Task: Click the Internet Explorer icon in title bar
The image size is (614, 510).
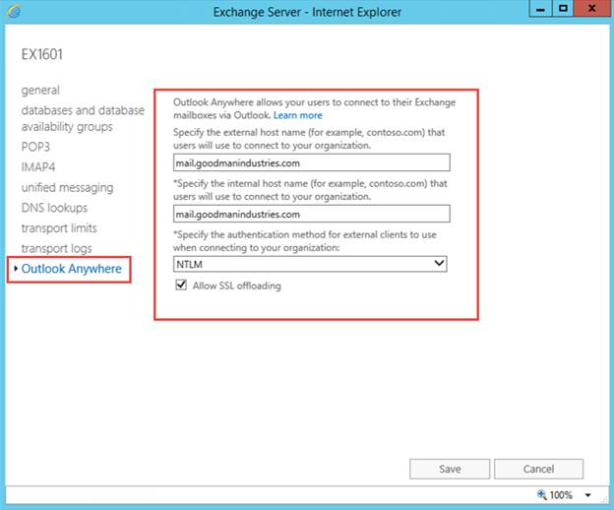Action: [14, 12]
